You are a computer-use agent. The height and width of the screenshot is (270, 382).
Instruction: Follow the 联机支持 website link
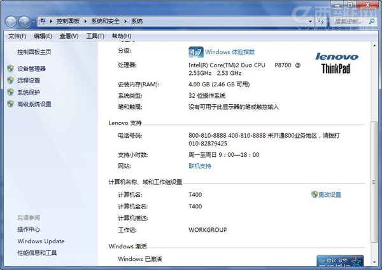[199, 166]
